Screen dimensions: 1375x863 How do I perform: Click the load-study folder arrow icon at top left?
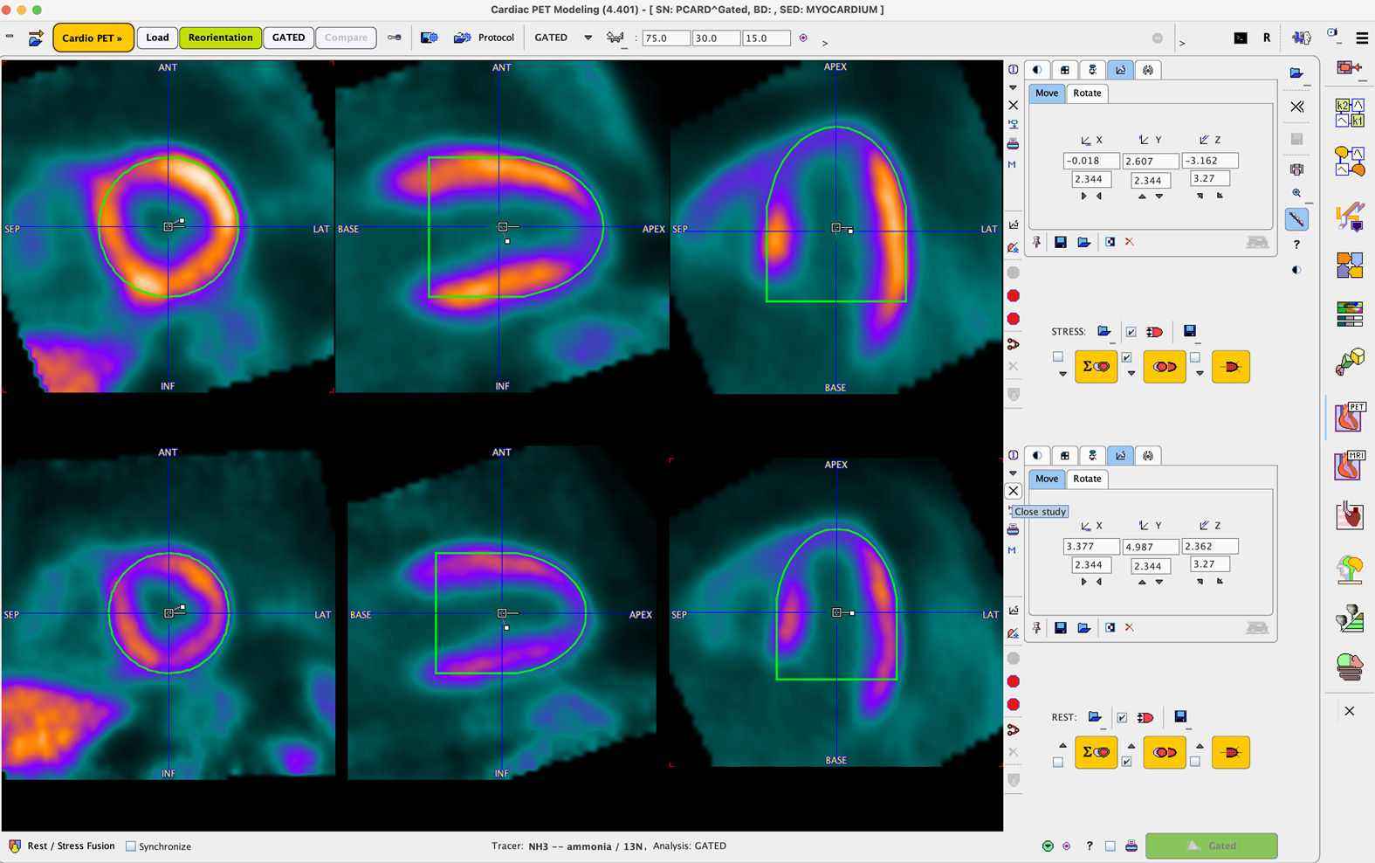click(36, 38)
